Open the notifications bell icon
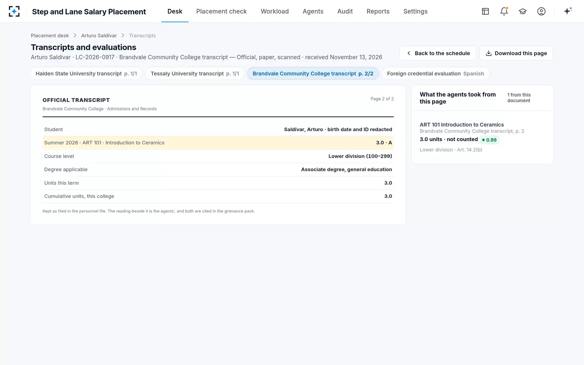The image size is (584, 365). point(504,11)
